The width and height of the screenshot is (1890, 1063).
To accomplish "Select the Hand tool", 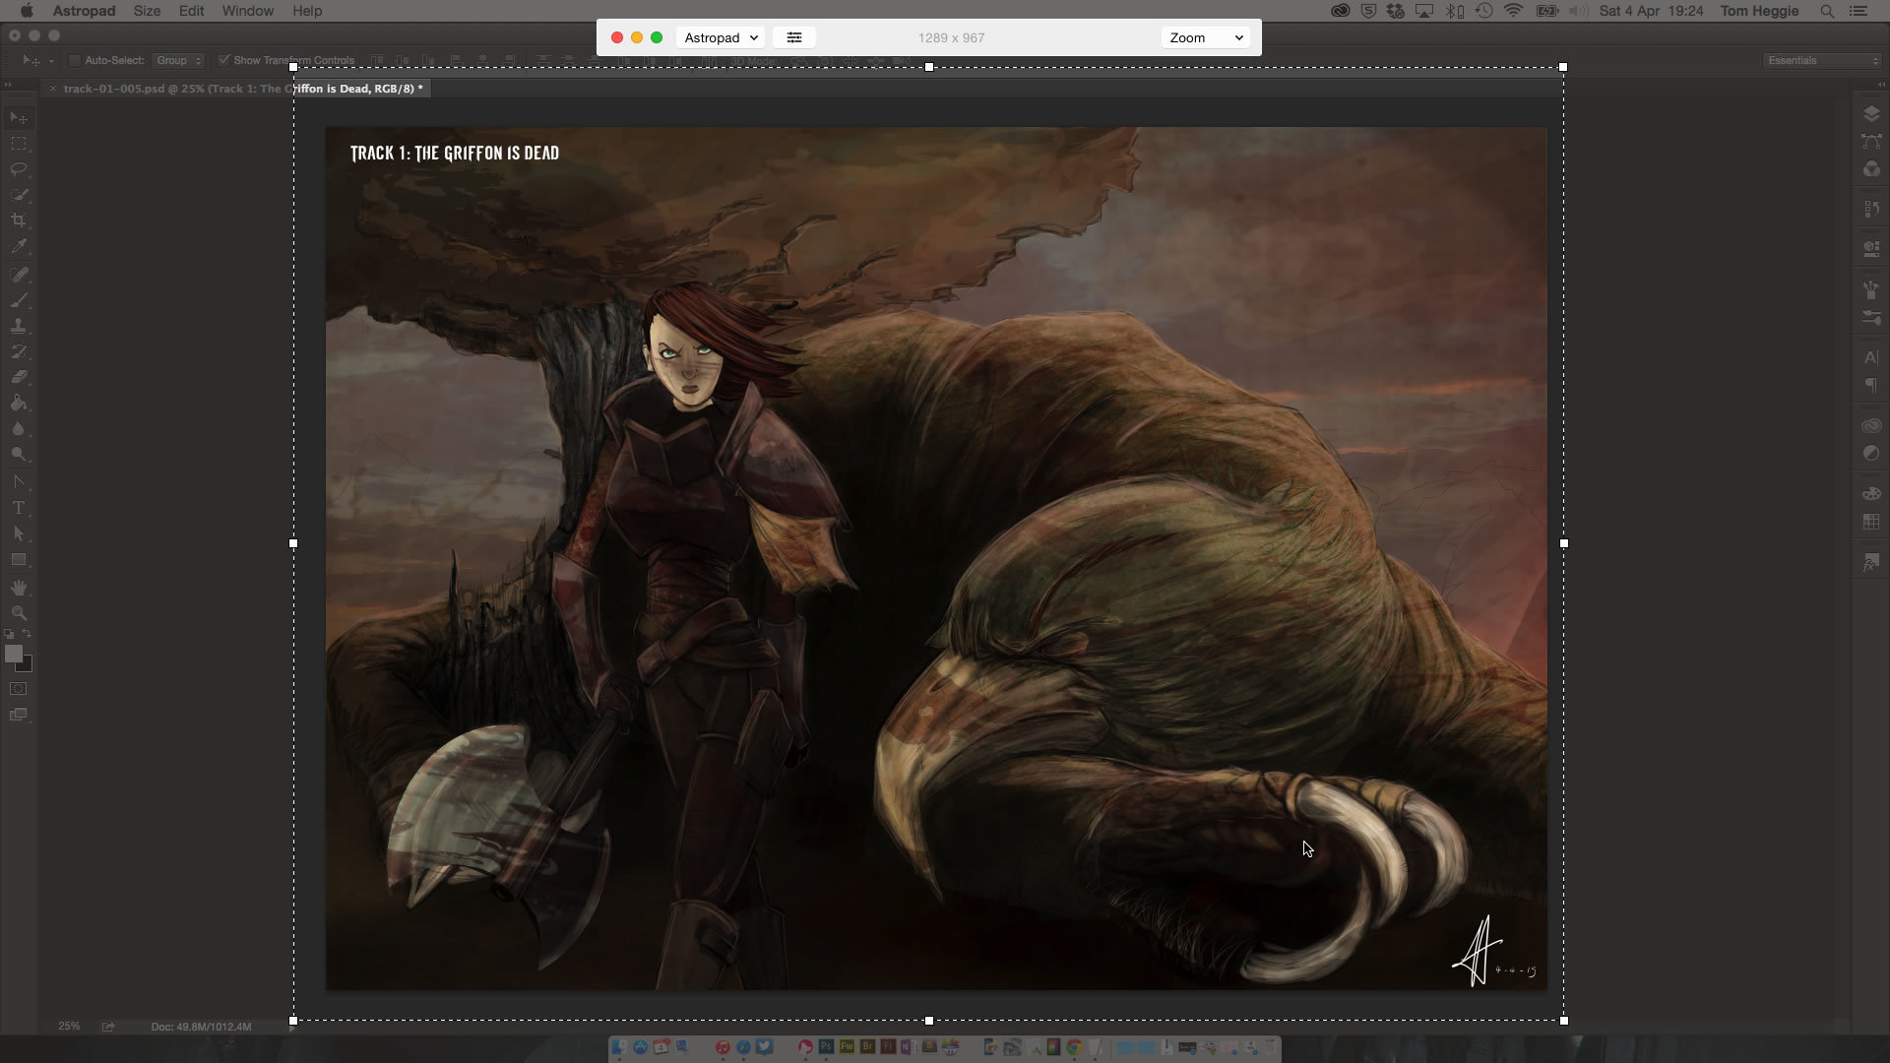I will click(x=19, y=588).
